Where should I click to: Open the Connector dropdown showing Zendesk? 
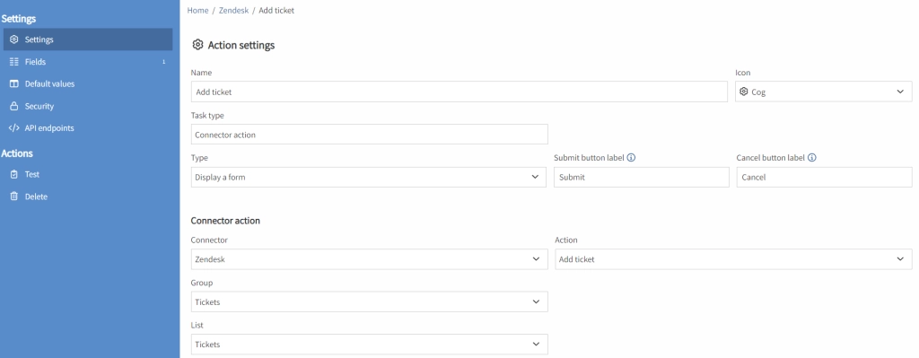(369, 259)
